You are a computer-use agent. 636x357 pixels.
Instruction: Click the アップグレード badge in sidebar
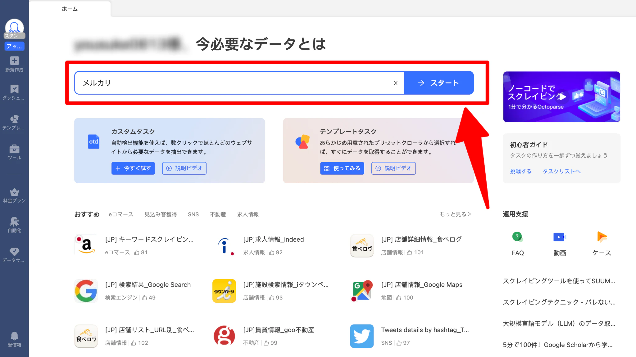click(x=14, y=46)
